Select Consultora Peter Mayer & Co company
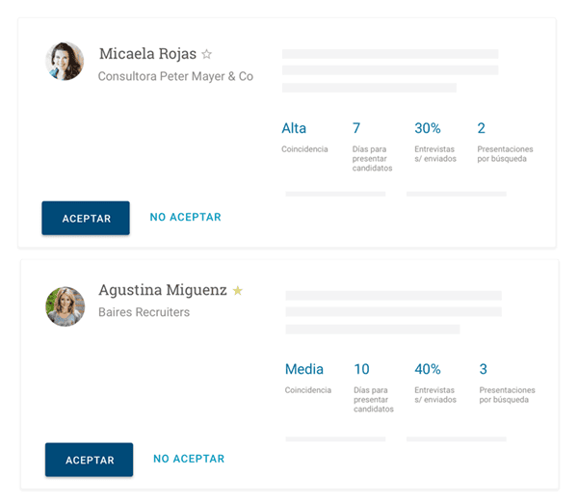 tap(175, 76)
